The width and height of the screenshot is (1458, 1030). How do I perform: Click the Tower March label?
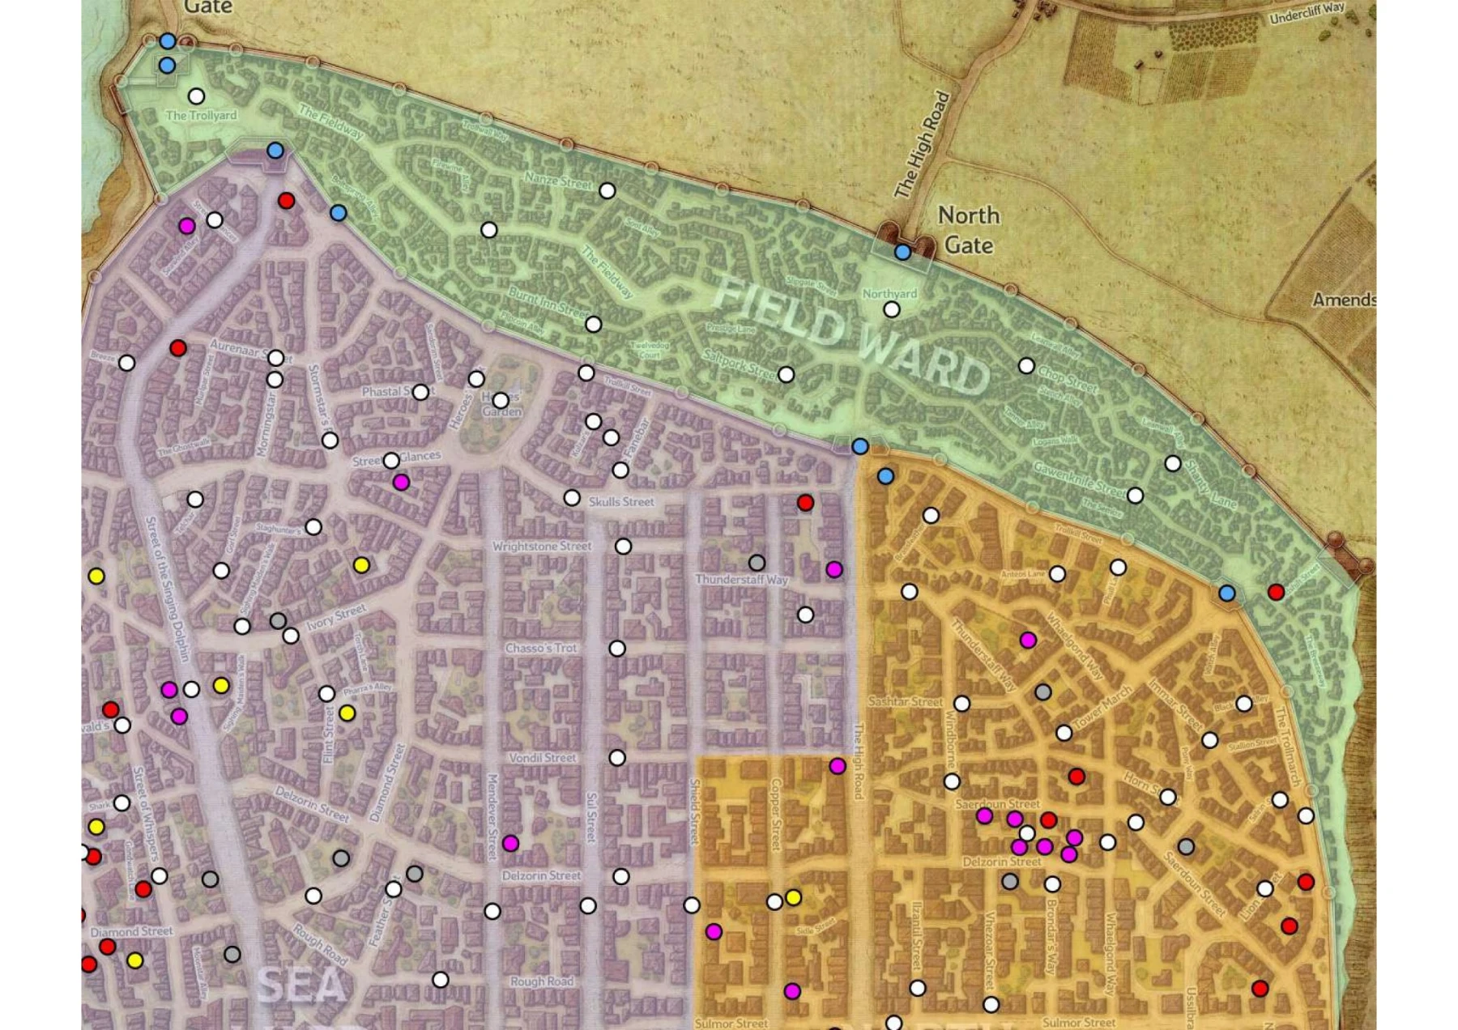click(x=1102, y=707)
